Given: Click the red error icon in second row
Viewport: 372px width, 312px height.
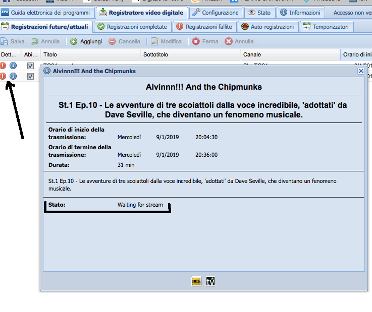Looking at the screenshot, I should 3,76.
